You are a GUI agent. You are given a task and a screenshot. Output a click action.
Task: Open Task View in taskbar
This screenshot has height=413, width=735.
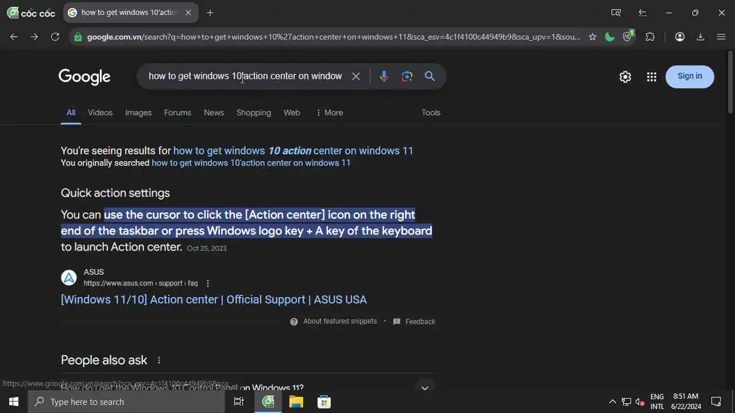[x=239, y=402]
